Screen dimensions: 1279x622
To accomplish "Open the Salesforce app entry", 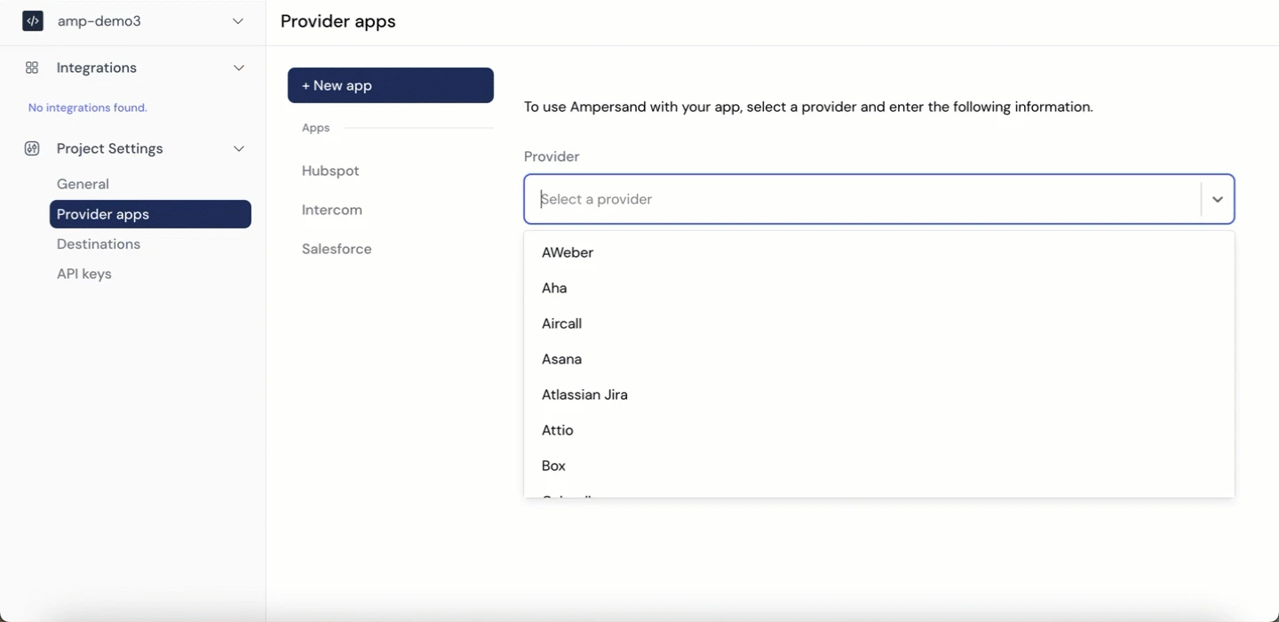I will tap(337, 249).
